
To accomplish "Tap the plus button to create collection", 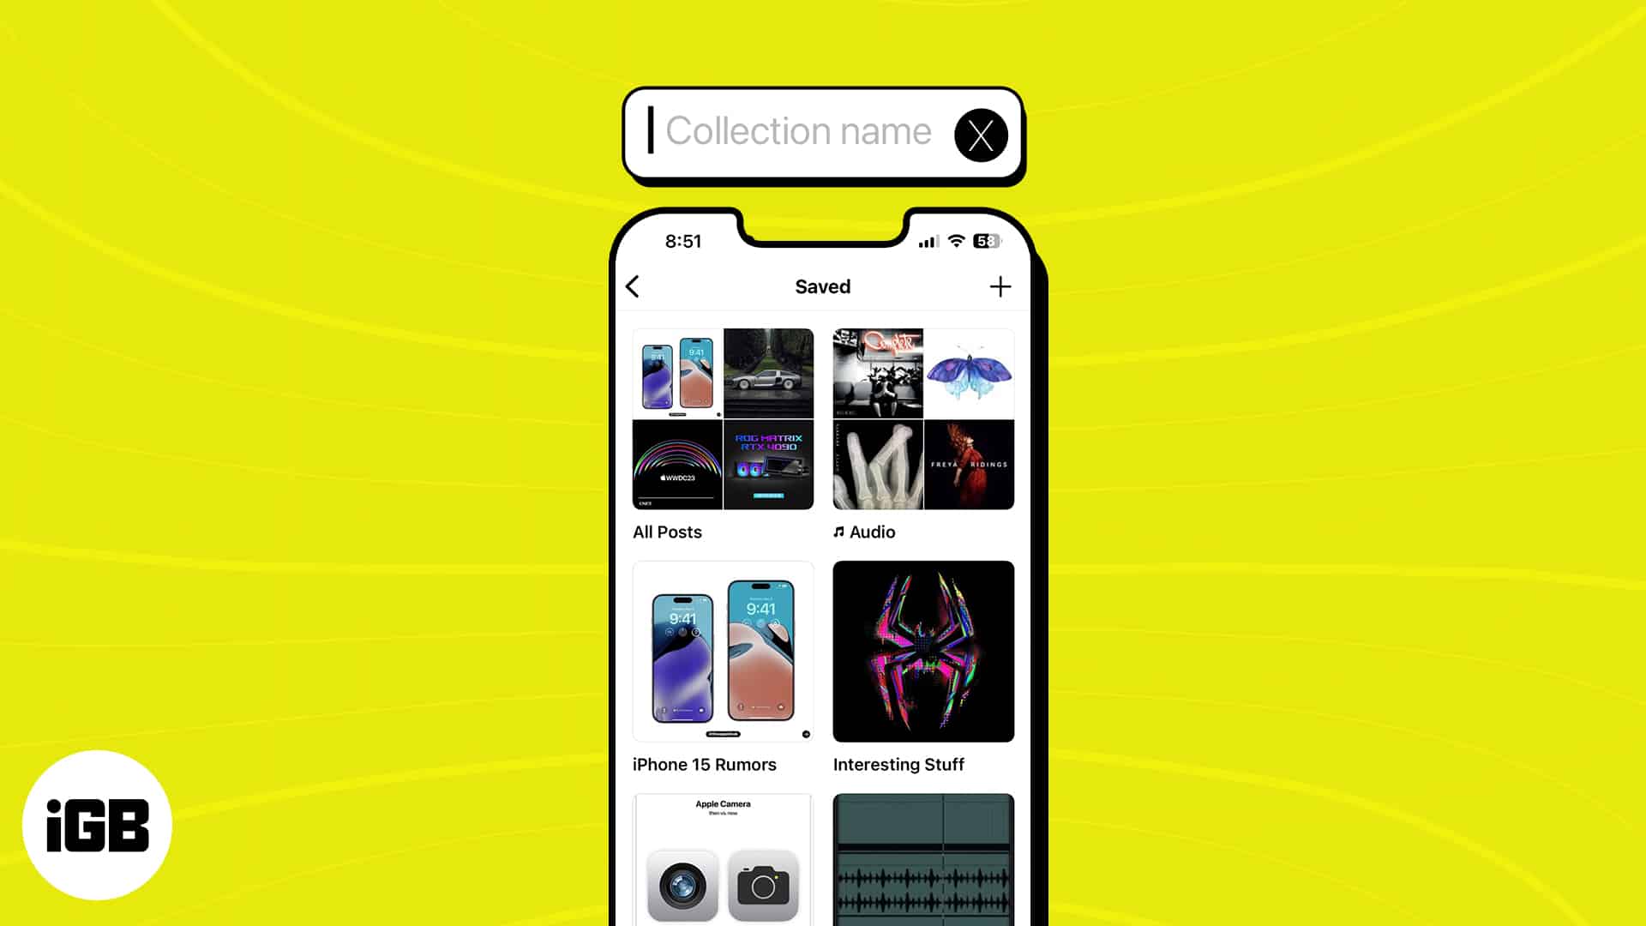I will click(1000, 286).
